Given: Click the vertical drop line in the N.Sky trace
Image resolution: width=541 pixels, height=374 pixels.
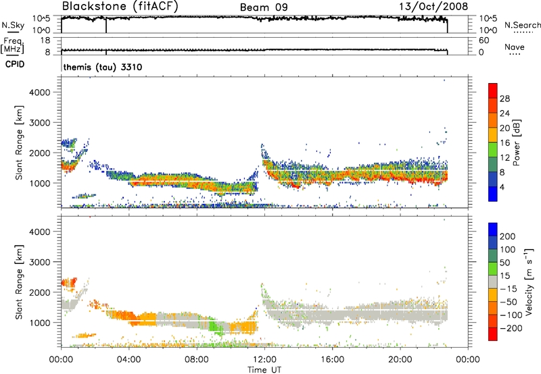Looking at the screenshot, I should 106,26.
